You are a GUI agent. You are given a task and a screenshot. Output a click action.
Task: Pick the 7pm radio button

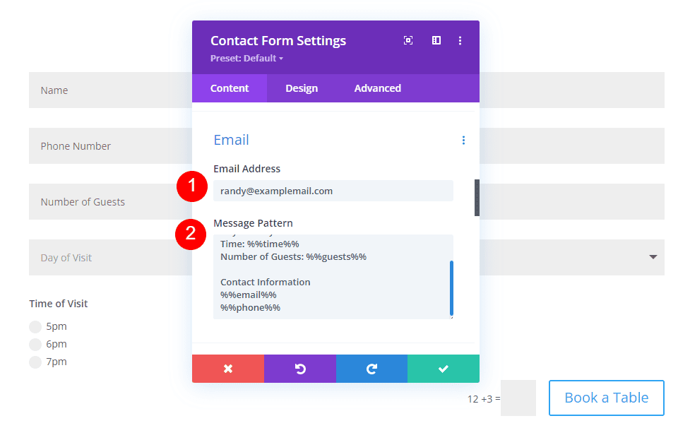tap(35, 362)
